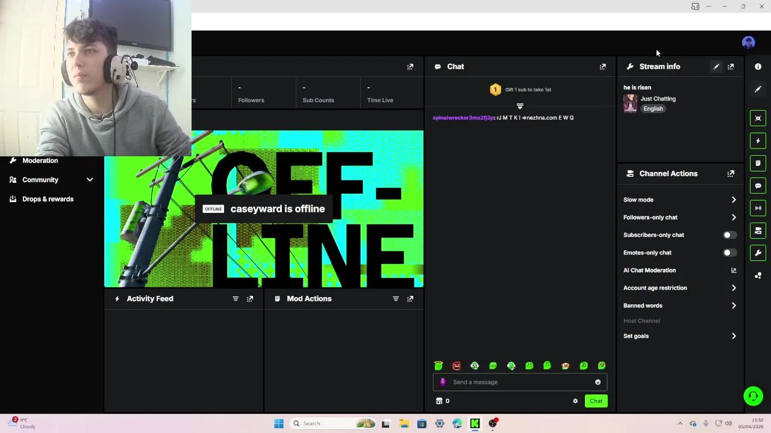771x433 pixels.
Task: Show hidden system tray icons
Action: [680, 423]
